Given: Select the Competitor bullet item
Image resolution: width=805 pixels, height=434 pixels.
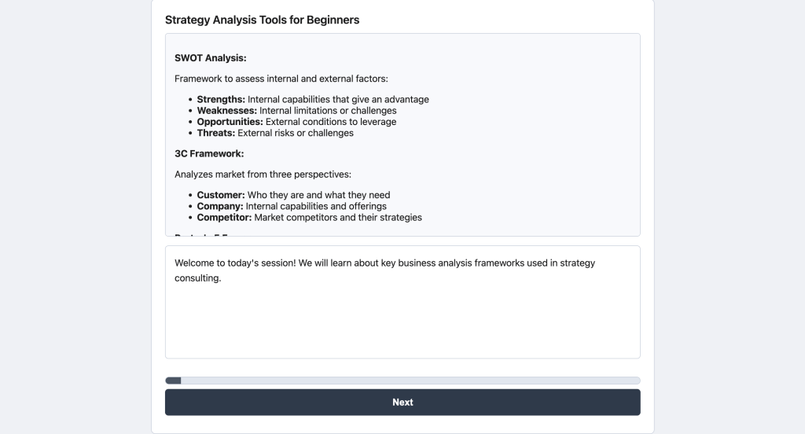Looking at the screenshot, I should pyautogui.click(x=309, y=217).
